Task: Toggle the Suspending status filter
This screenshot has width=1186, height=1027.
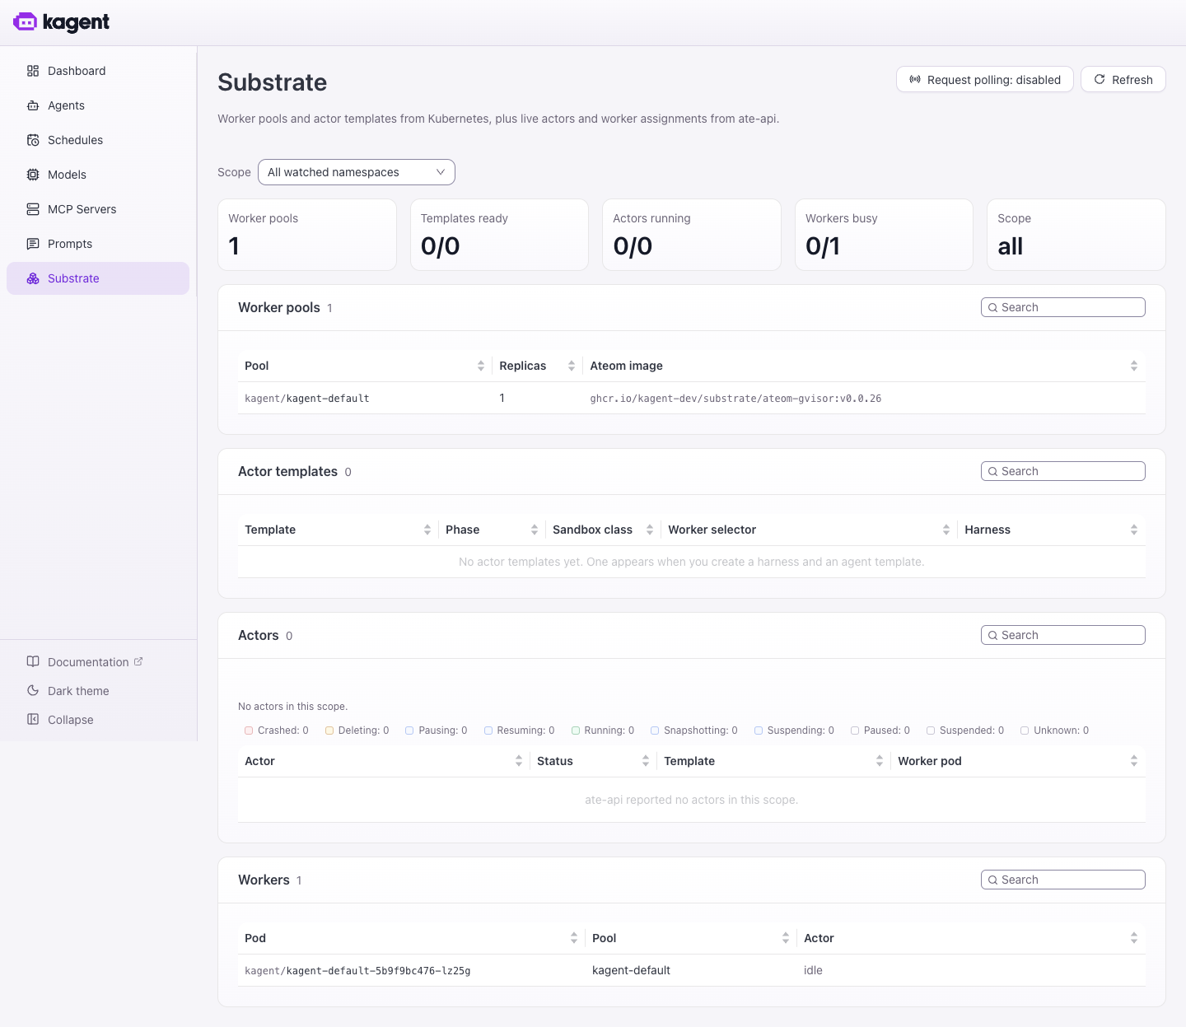Action: click(794, 731)
